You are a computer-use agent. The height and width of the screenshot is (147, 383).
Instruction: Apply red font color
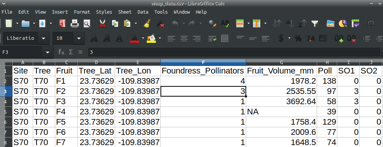tap(135, 38)
